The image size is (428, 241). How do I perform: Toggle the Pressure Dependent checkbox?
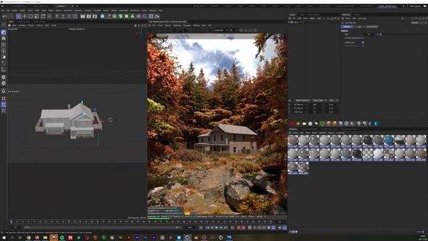point(362,38)
